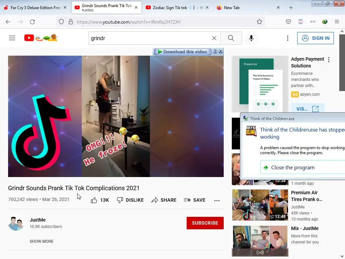Open the Adyen Payment Solutions ad thumbnail
Viewport: 345px width, 259px height.
(x=260, y=84)
